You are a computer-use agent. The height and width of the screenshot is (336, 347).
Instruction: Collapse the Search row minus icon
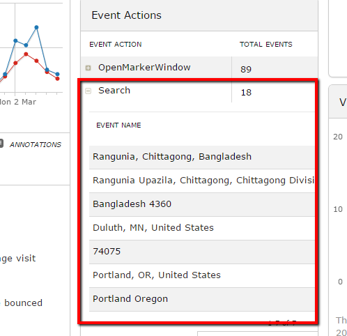pos(88,91)
